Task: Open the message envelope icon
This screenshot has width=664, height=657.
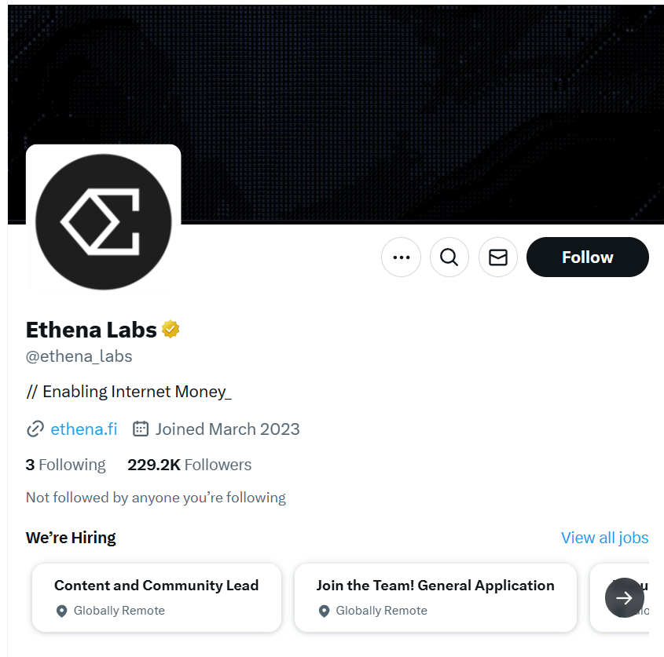Action: coord(498,257)
